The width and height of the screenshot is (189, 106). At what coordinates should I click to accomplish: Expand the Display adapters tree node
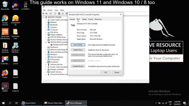tap(46, 35)
